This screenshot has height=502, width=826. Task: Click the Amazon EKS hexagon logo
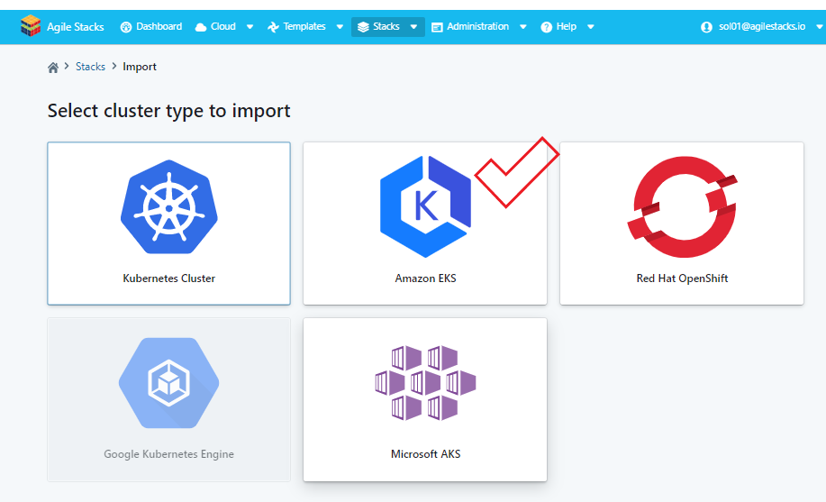coord(425,206)
